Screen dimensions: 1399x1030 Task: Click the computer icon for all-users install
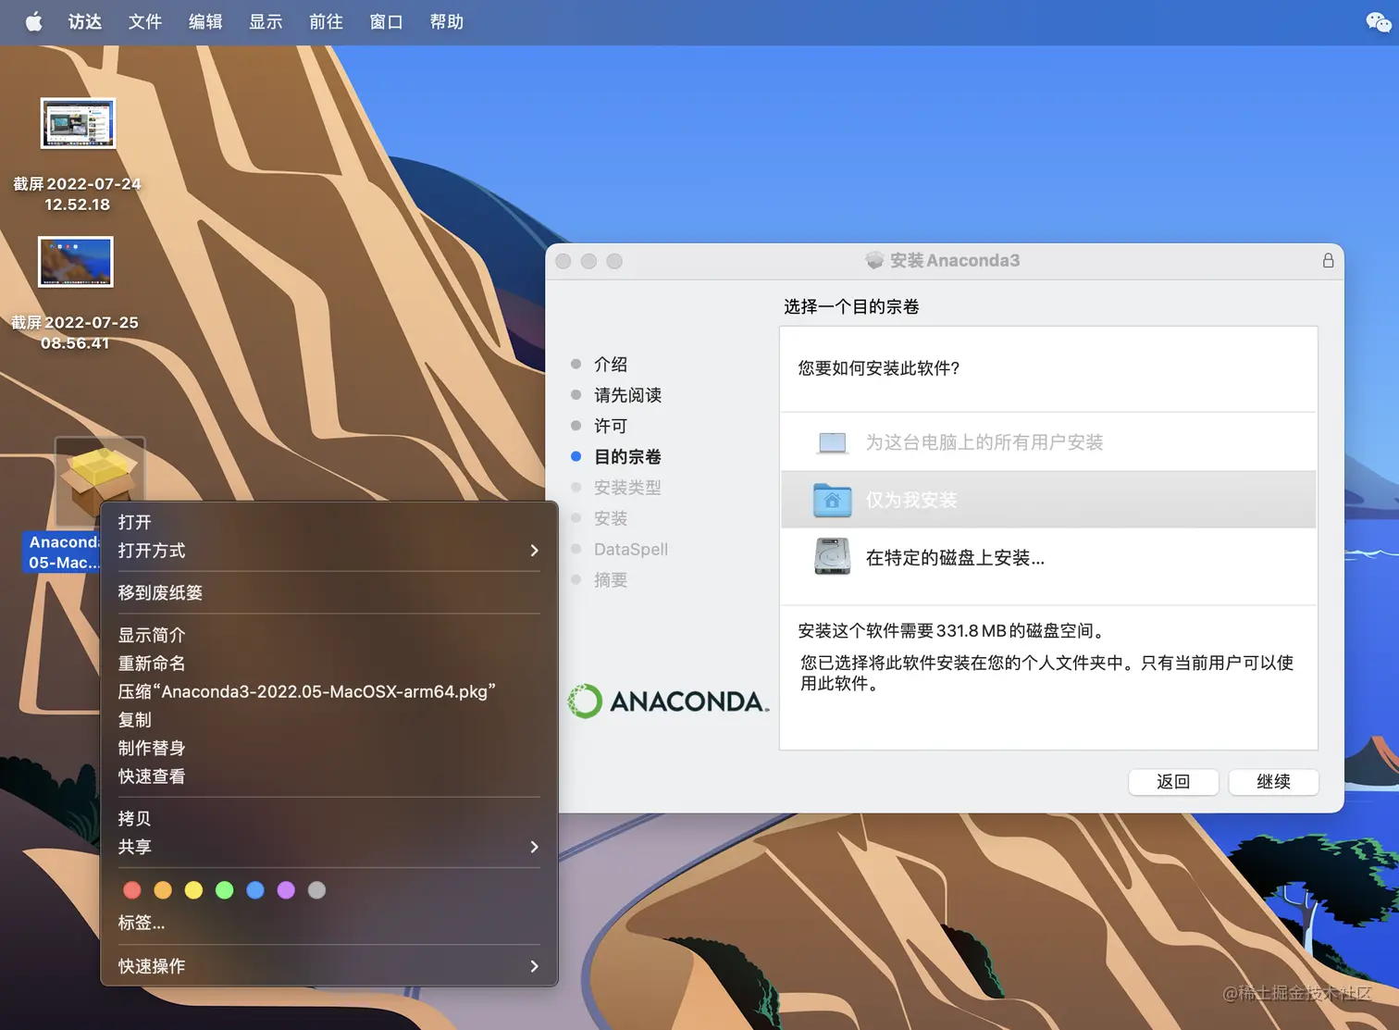pyautogui.click(x=832, y=442)
